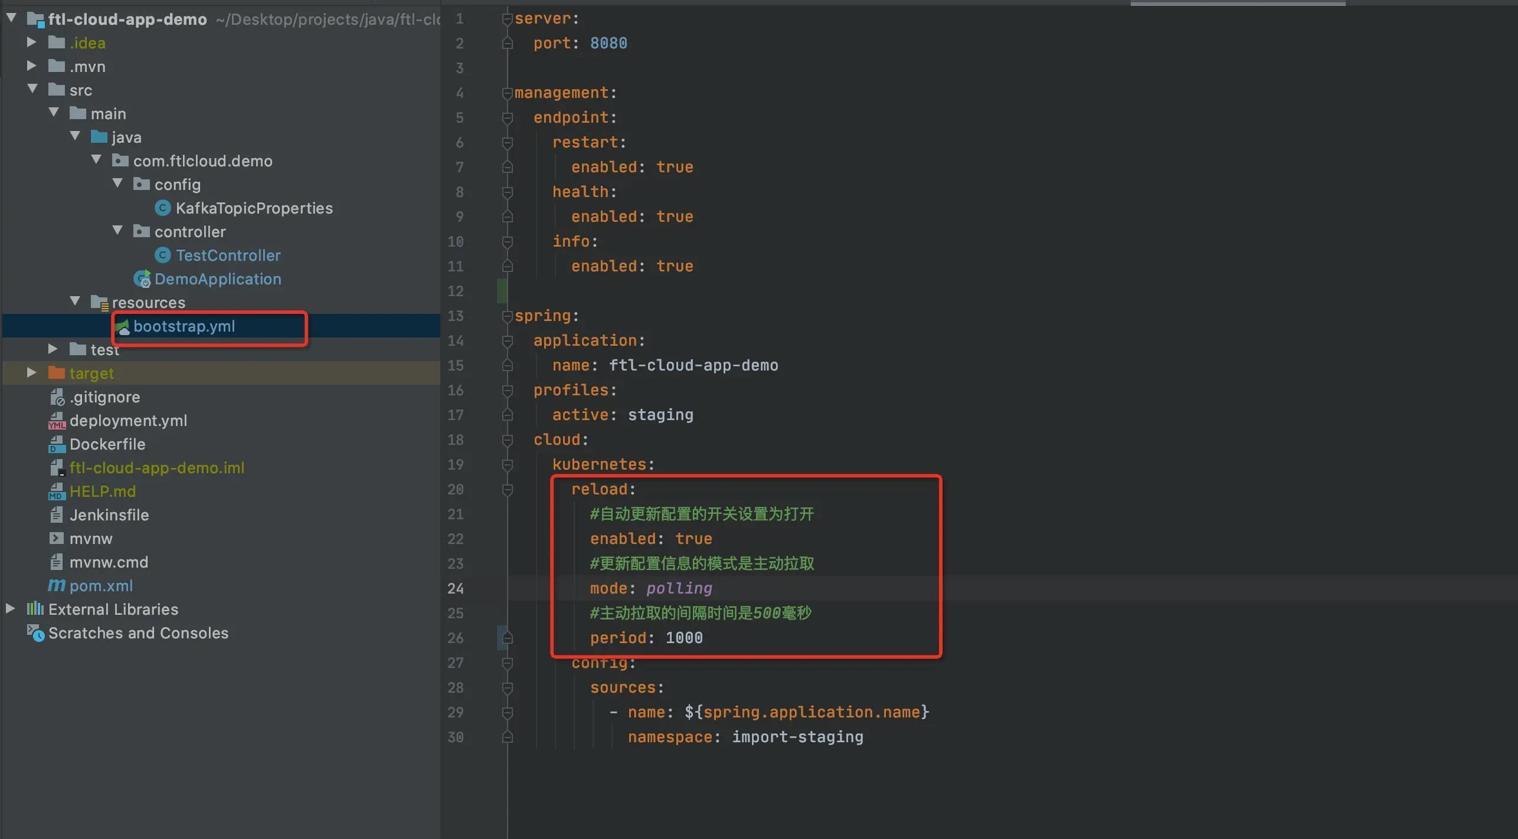Fold the management block on line 4
The image size is (1518, 839).
pos(507,93)
